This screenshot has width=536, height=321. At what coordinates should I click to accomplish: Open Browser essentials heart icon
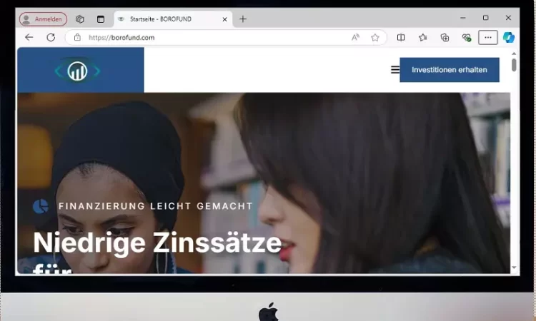tap(467, 37)
